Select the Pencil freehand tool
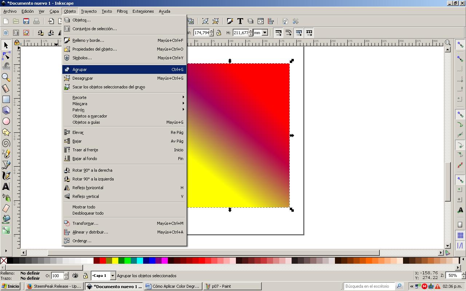The image size is (466, 291). [6, 154]
